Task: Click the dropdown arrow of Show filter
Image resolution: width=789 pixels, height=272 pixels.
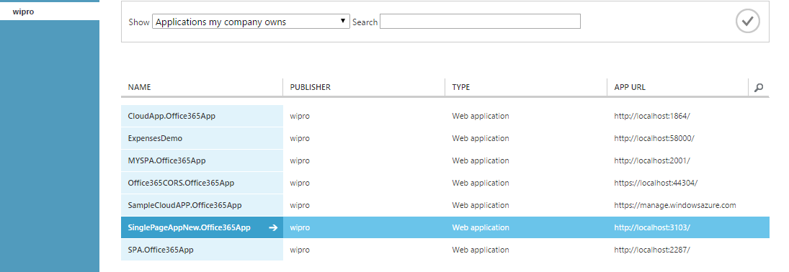Action: [343, 21]
